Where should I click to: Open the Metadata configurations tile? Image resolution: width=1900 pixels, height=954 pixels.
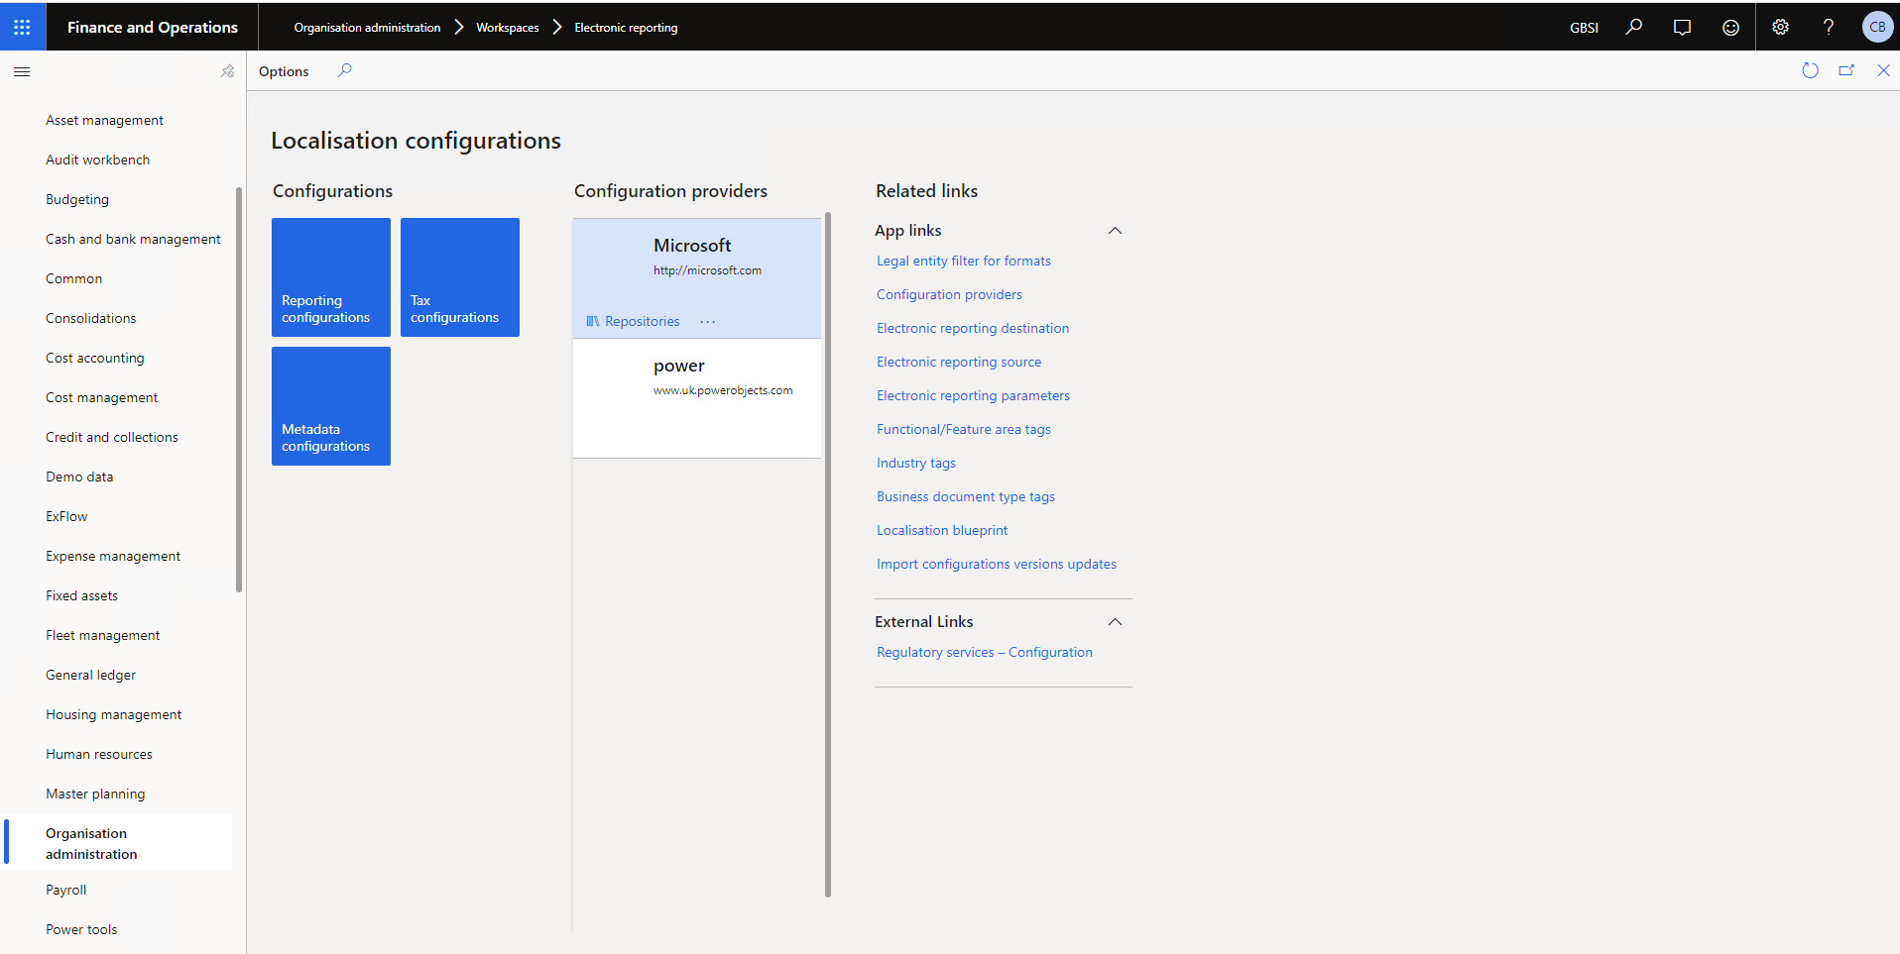coord(331,406)
